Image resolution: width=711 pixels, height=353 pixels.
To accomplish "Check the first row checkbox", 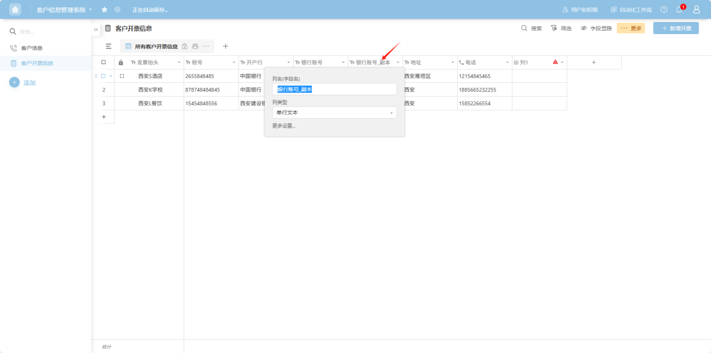I will tap(103, 76).
